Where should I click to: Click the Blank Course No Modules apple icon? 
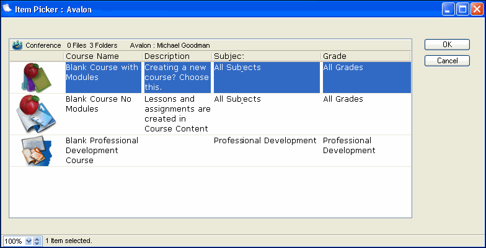tap(36, 113)
